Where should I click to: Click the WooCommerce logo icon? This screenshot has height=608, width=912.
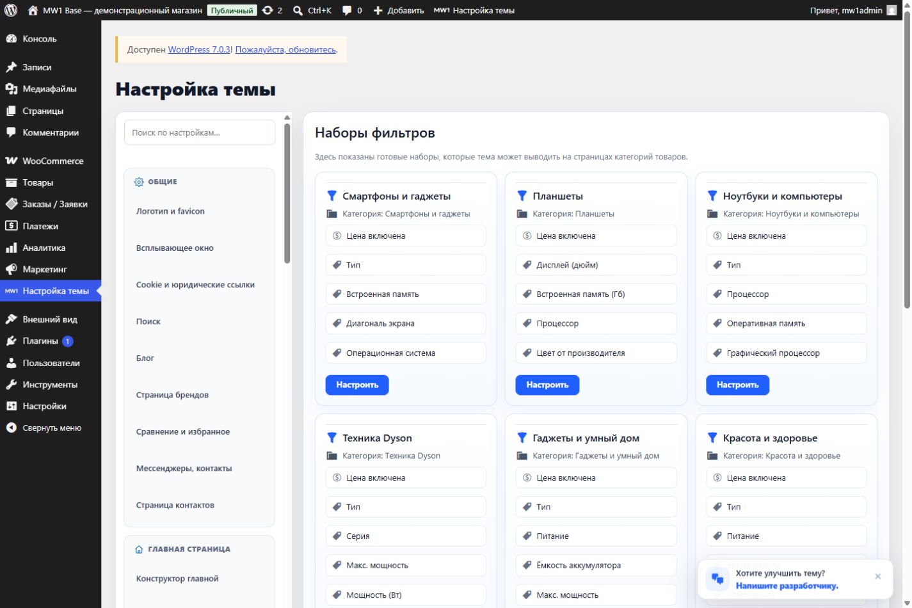(11, 161)
